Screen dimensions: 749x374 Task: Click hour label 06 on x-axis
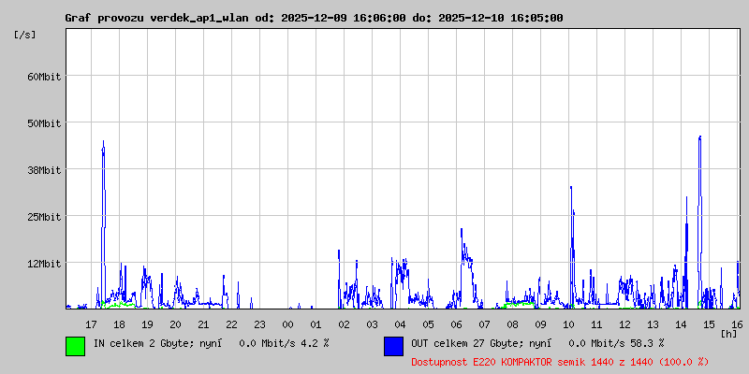[x=456, y=324]
